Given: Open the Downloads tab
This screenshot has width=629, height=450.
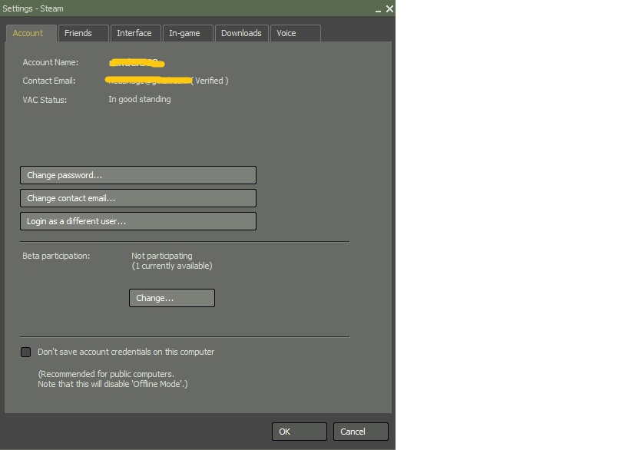Looking at the screenshot, I should click(241, 33).
